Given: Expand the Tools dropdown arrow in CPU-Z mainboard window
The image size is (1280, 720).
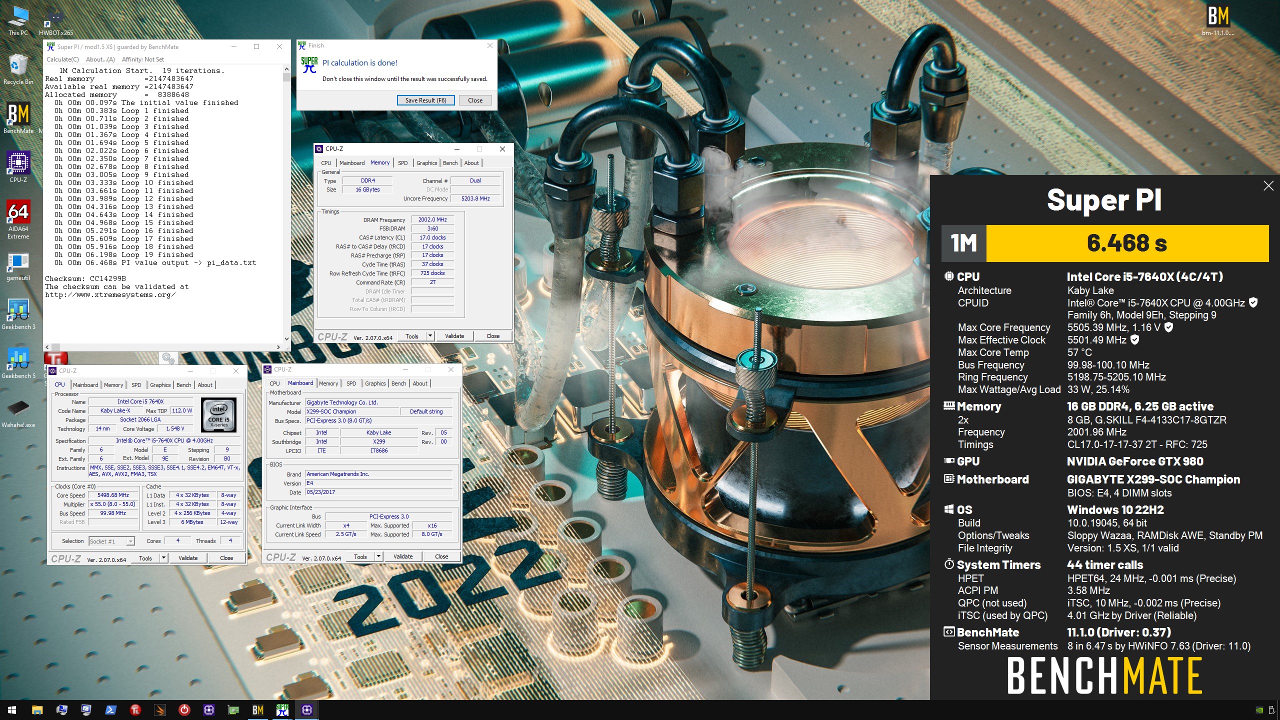Looking at the screenshot, I should click(x=378, y=556).
